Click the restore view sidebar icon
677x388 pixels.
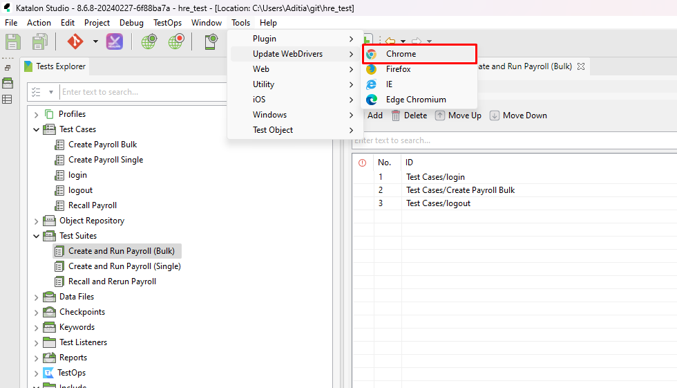coord(8,68)
